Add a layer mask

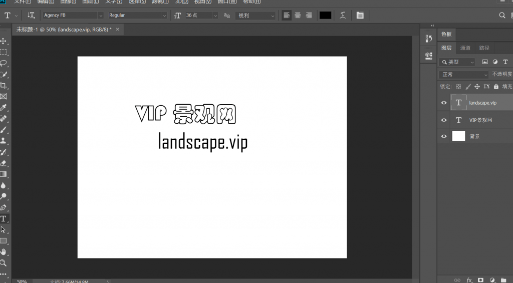pyautogui.click(x=480, y=280)
